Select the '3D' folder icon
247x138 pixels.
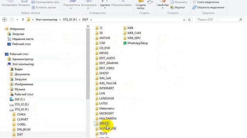(x=97, y=33)
